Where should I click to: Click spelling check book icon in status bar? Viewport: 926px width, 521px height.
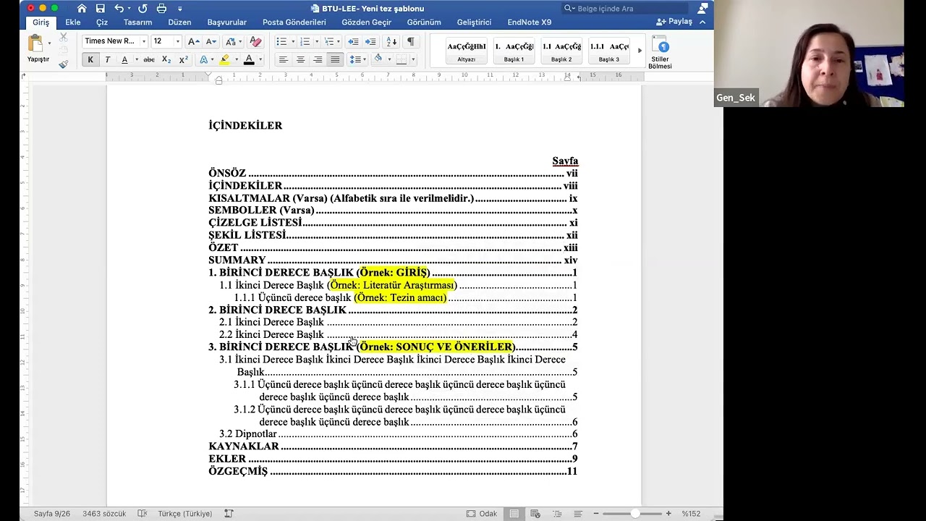[x=143, y=514]
